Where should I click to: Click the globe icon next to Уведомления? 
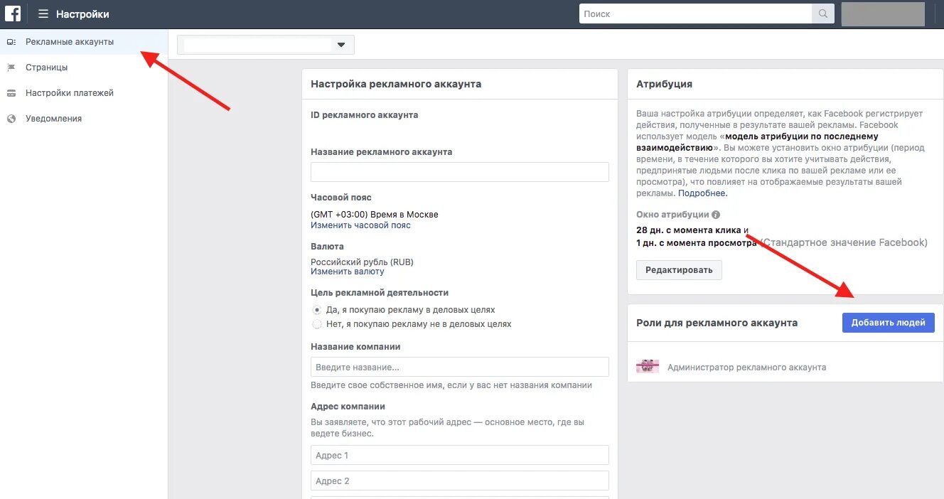[x=11, y=119]
